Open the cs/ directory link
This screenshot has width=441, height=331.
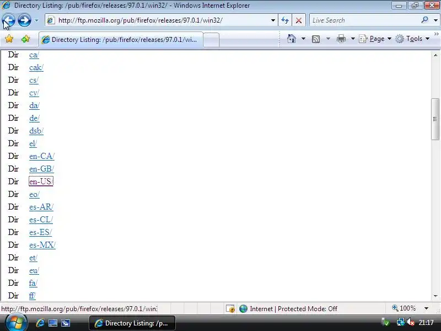(34, 80)
